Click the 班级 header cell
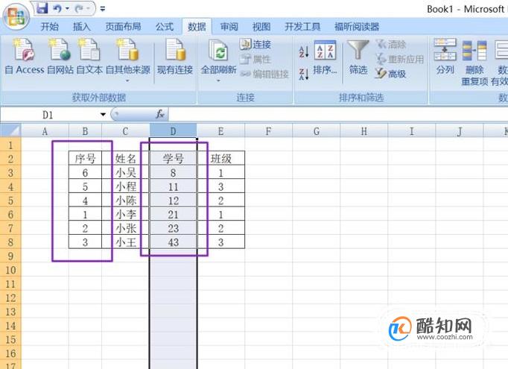508x369 pixels. click(x=221, y=159)
